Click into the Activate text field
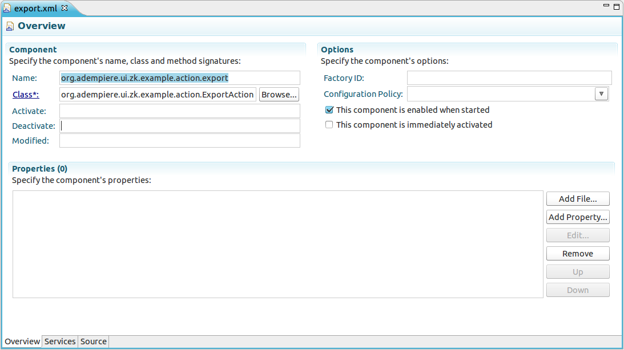 [179, 111]
